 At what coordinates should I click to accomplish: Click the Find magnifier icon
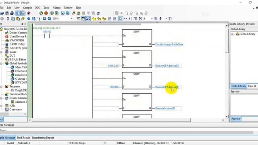click(29, 19)
